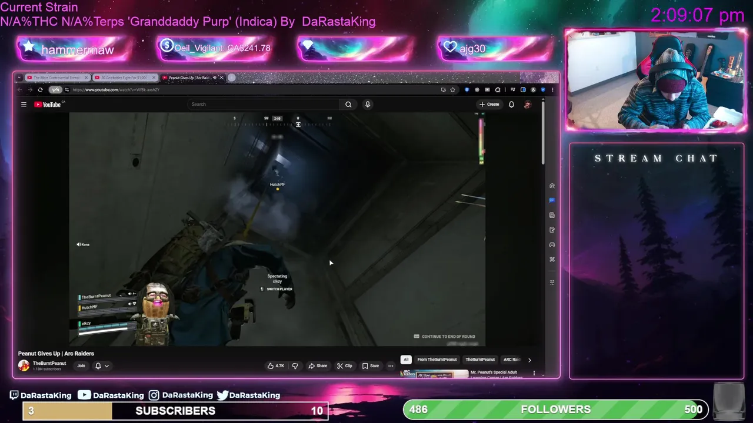Close the 'The Most Controversial' tab

coord(86,78)
